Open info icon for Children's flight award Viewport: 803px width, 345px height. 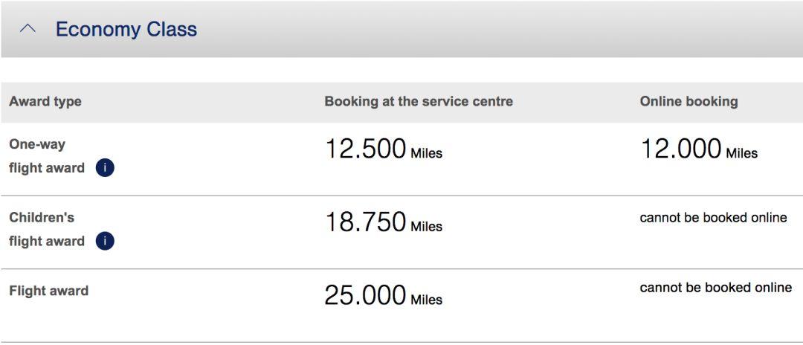pyautogui.click(x=105, y=241)
